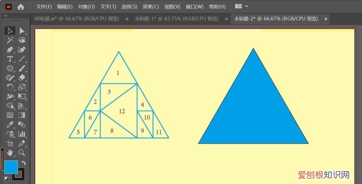
Task: Switch to the 00标题.ai* document tab
Action: pyautogui.click(x=77, y=19)
